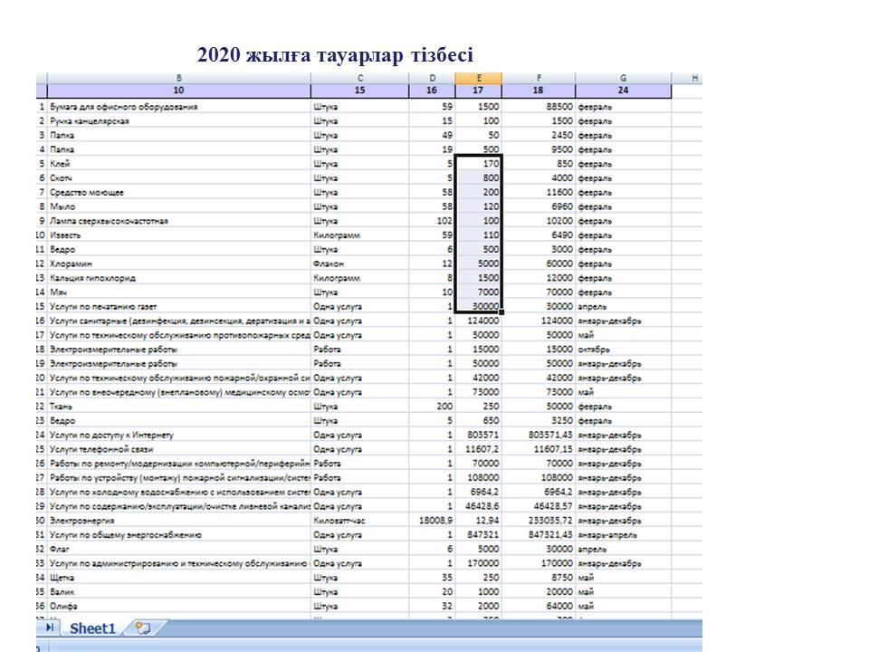Switch to the Sheet1 tab
The width and height of the screenshot is (869, 652).
coord(92,628)
